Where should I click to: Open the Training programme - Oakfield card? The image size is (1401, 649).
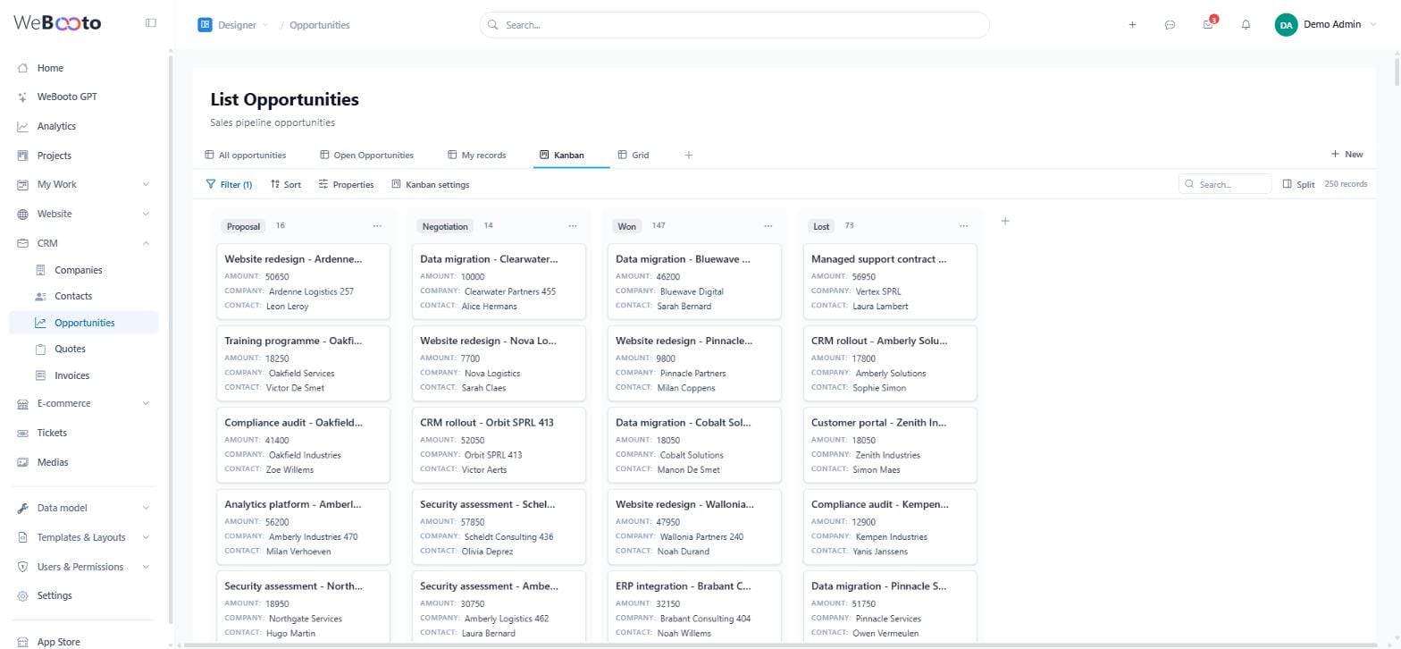[304, 363]
